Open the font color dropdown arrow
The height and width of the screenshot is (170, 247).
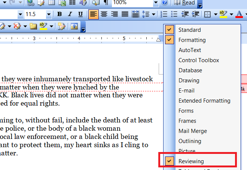245,15
